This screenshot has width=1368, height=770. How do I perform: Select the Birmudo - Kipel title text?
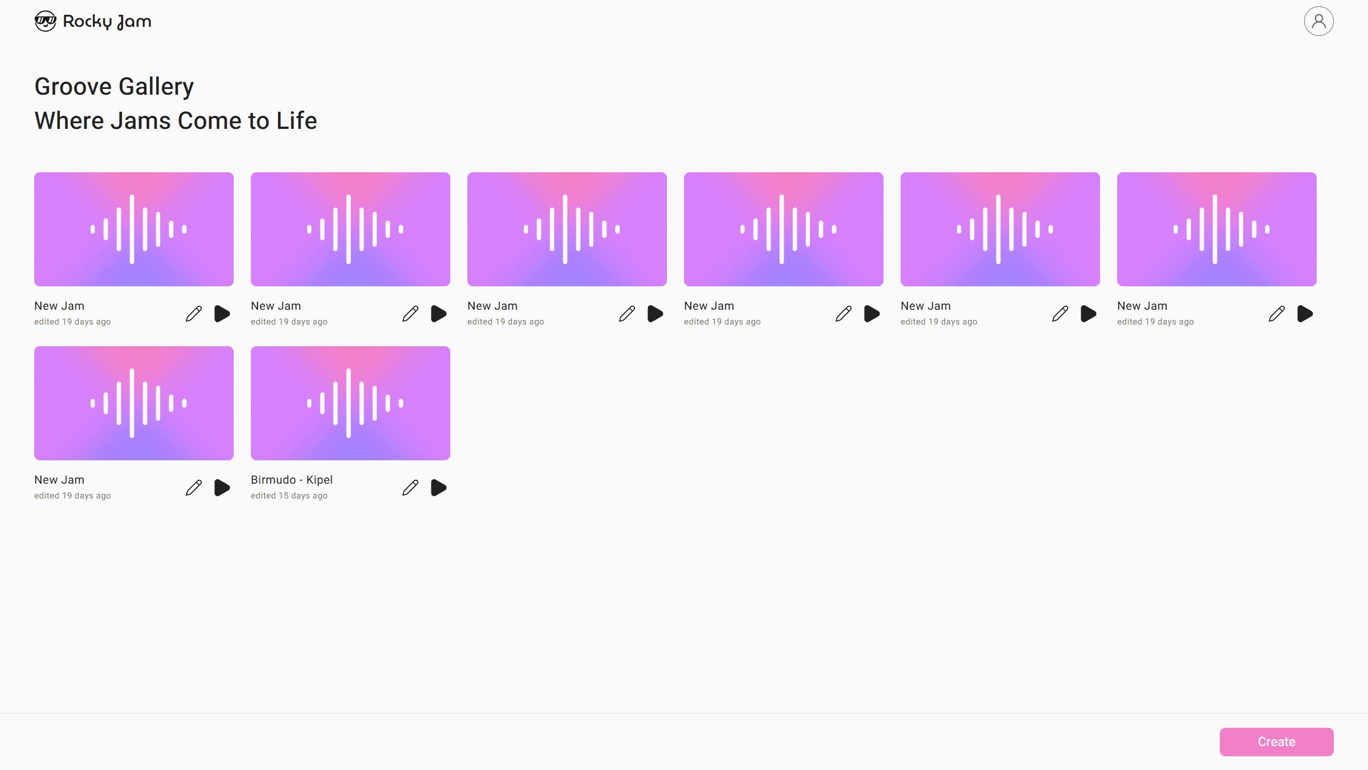[292, 480]
